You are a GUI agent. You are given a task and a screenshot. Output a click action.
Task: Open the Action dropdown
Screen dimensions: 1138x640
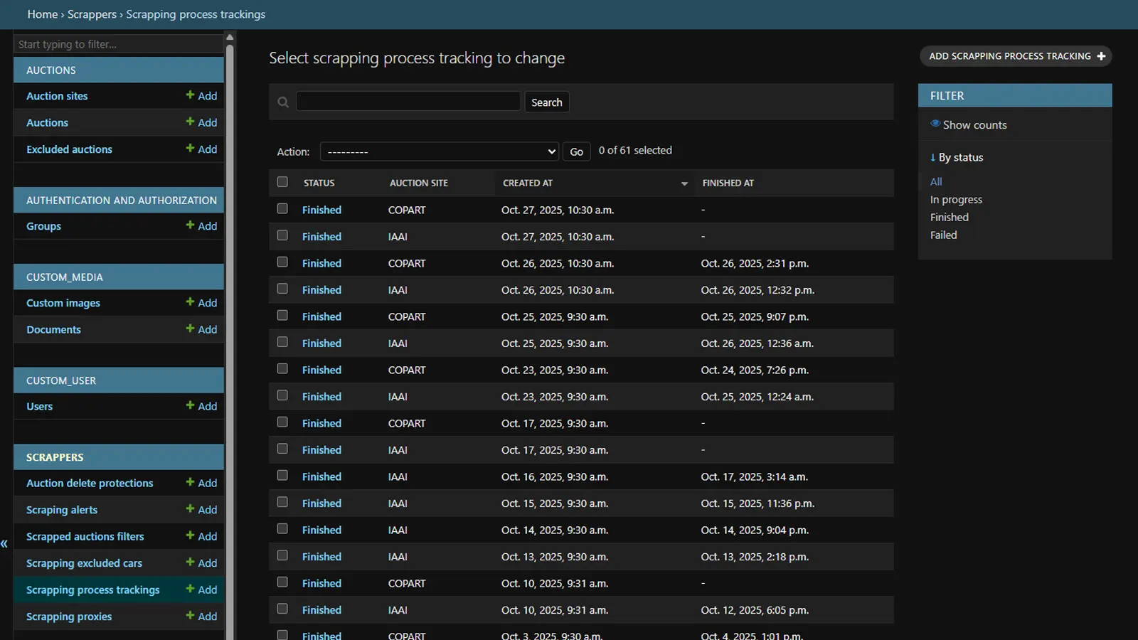coord(439,151)
